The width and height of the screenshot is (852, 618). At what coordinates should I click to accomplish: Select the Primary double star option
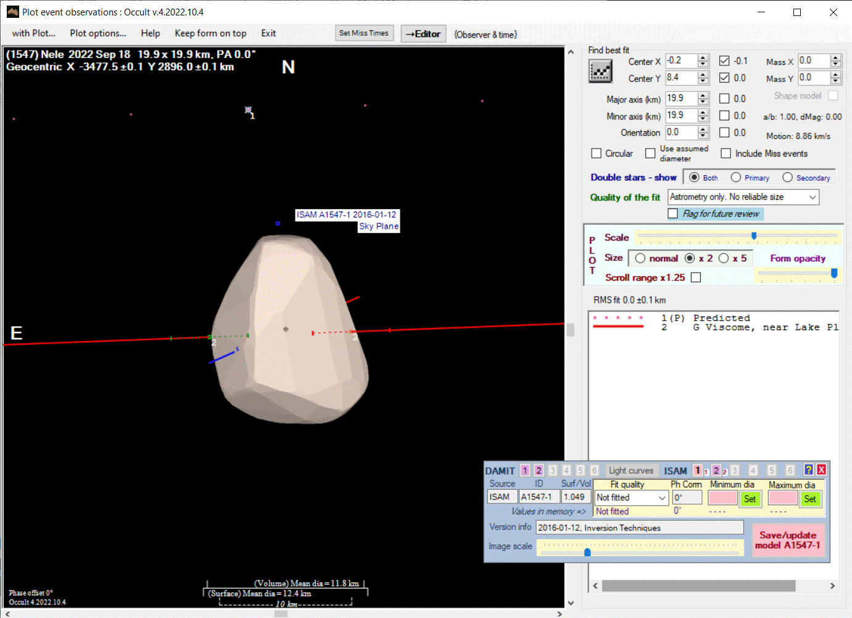point(736,178)
